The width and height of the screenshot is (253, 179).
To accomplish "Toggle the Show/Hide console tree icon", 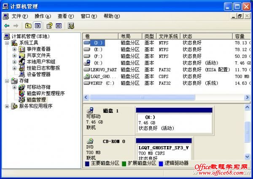I will click(x=38, y=26).
